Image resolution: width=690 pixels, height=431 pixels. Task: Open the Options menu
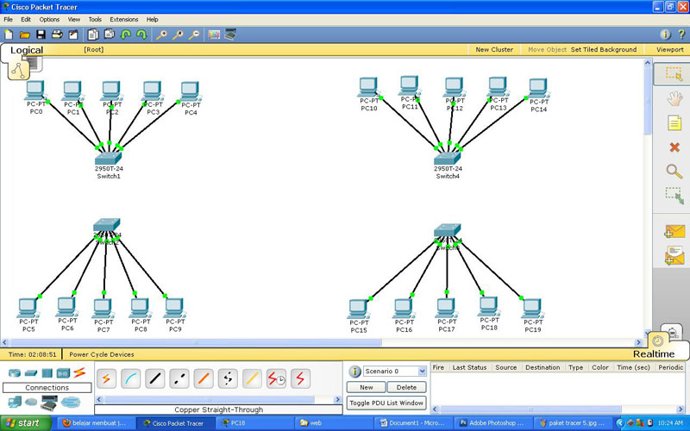click(x=49, y=19)
